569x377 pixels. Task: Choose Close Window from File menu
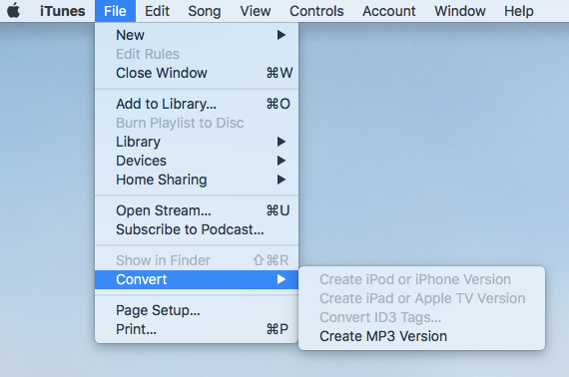click(x=197, y=73)
